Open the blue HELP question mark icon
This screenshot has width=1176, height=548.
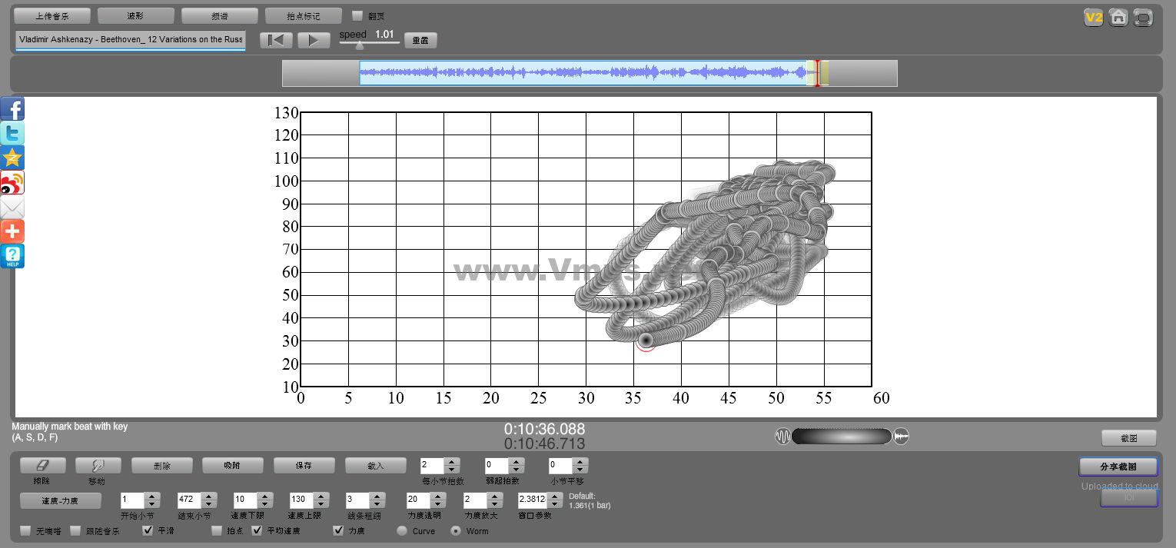pos(12,256)
